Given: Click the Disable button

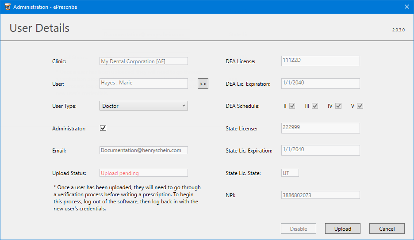Looking at the screenshot, I should coord(298,229).
